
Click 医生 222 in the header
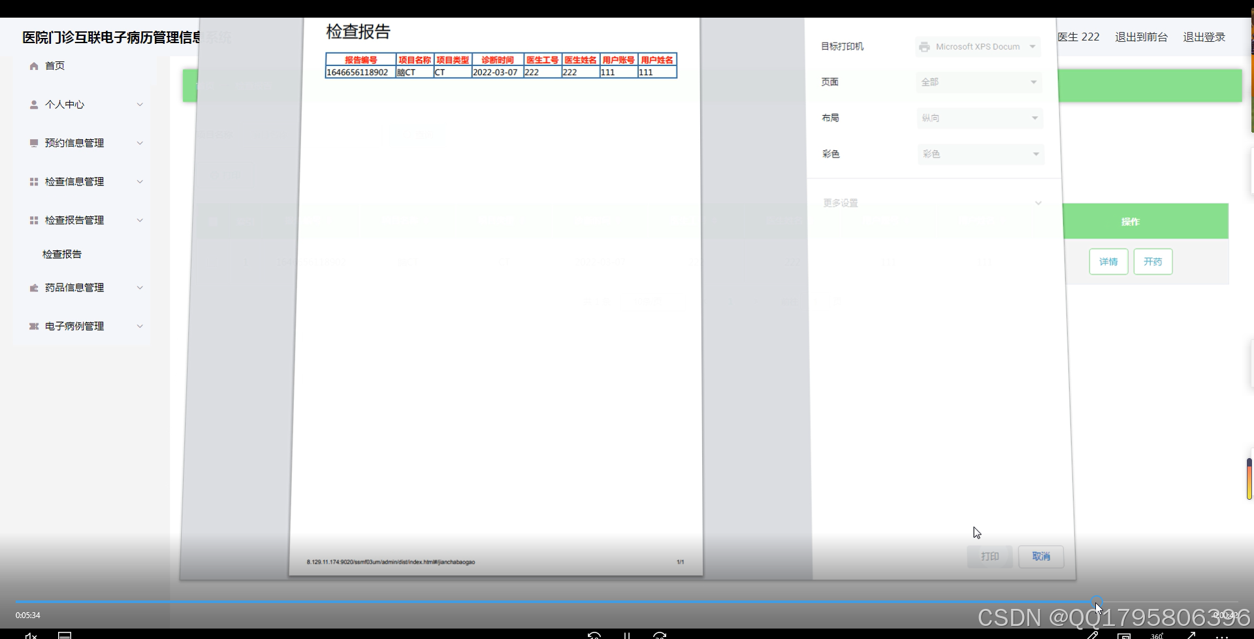click(x=1078, y=37)
